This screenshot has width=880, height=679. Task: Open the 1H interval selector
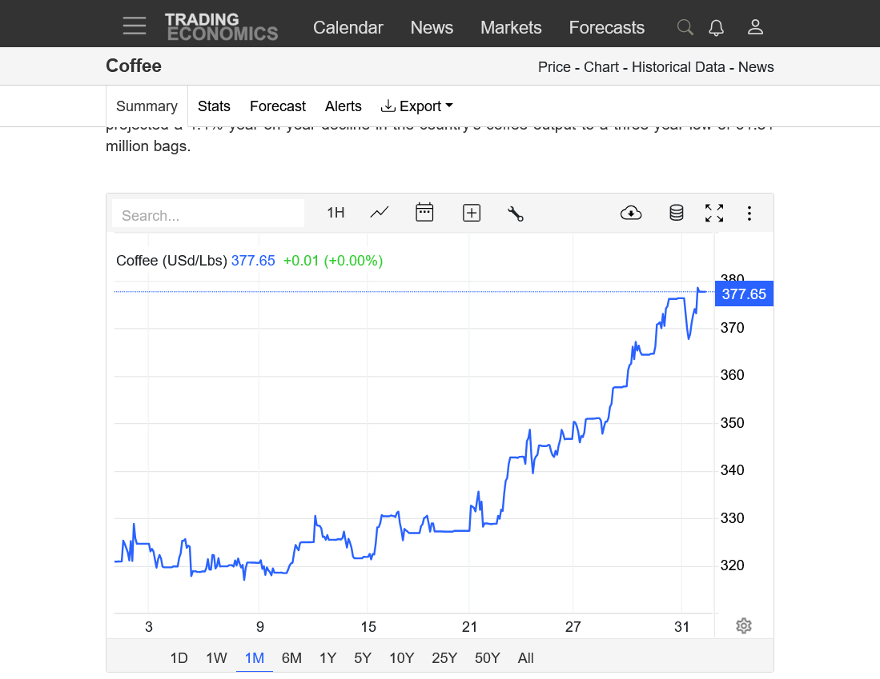(336, 213)
